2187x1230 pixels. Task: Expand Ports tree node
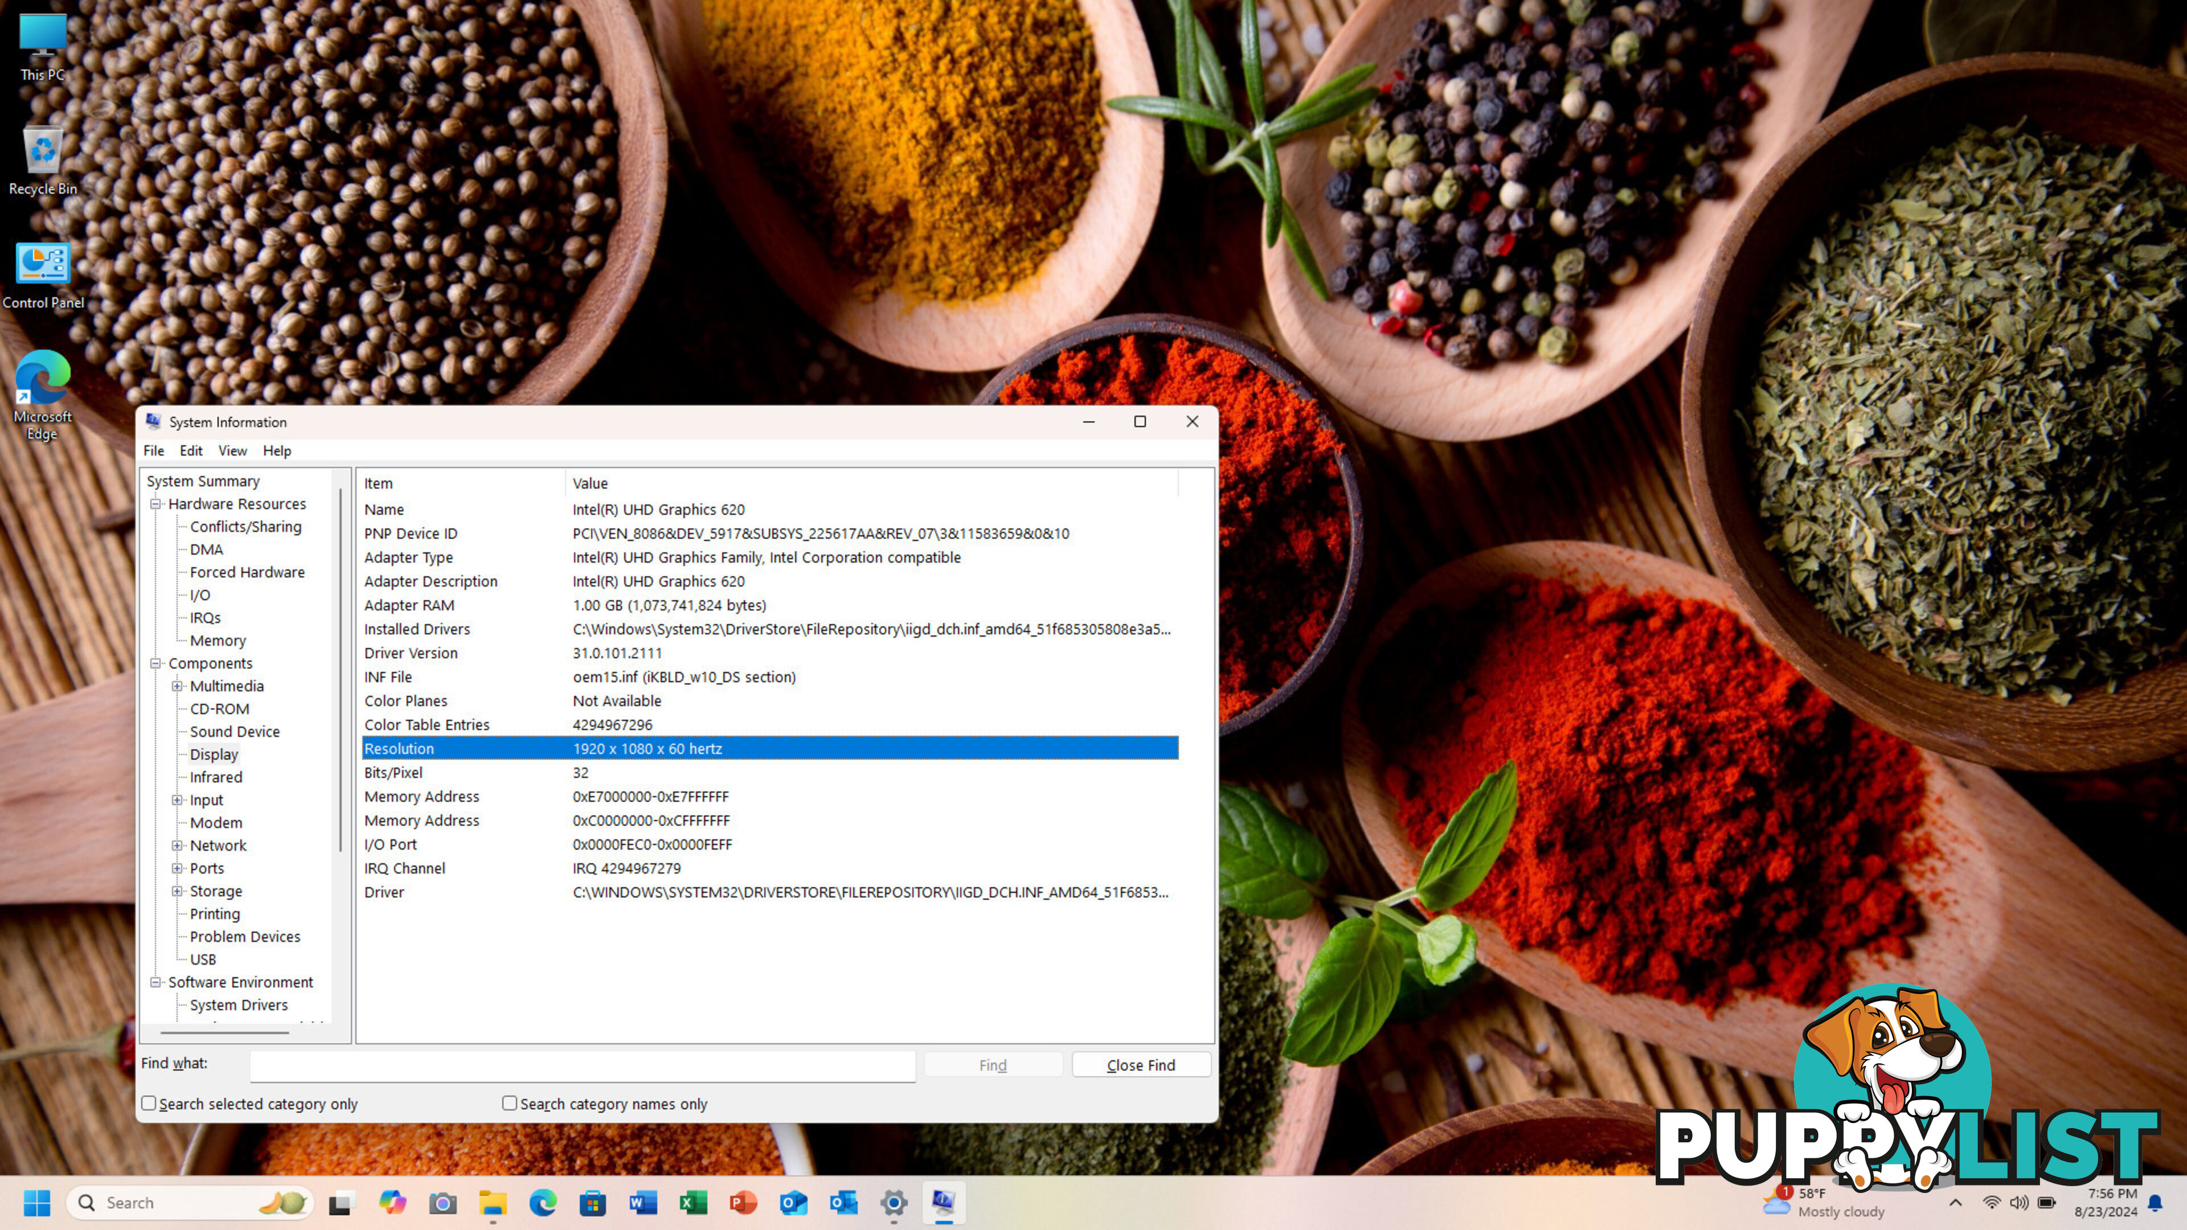[x=177, y=867]
